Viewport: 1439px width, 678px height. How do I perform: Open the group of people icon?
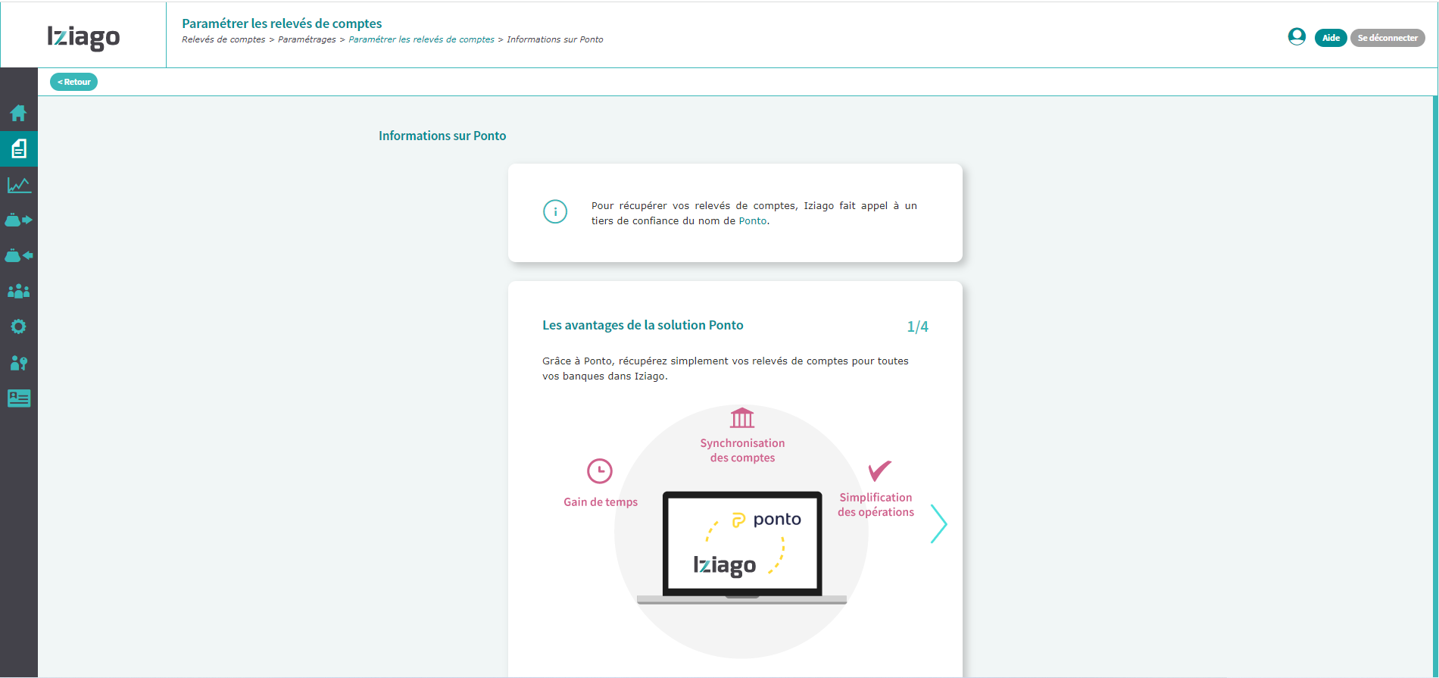(x=18, y=291)
